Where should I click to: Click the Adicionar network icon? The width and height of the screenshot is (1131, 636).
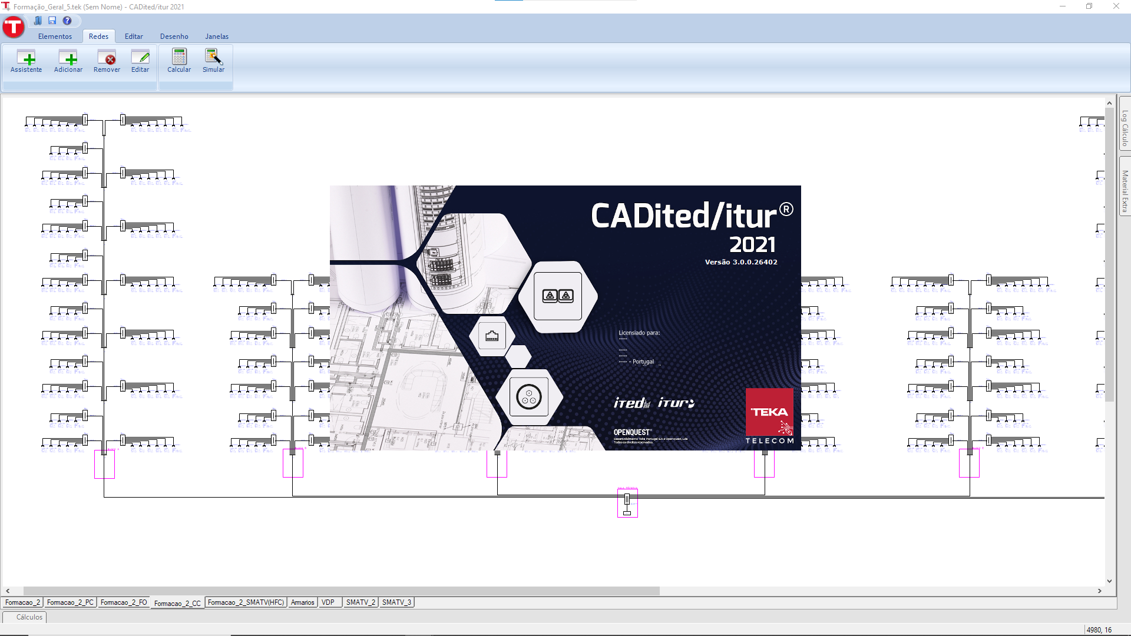68,61
